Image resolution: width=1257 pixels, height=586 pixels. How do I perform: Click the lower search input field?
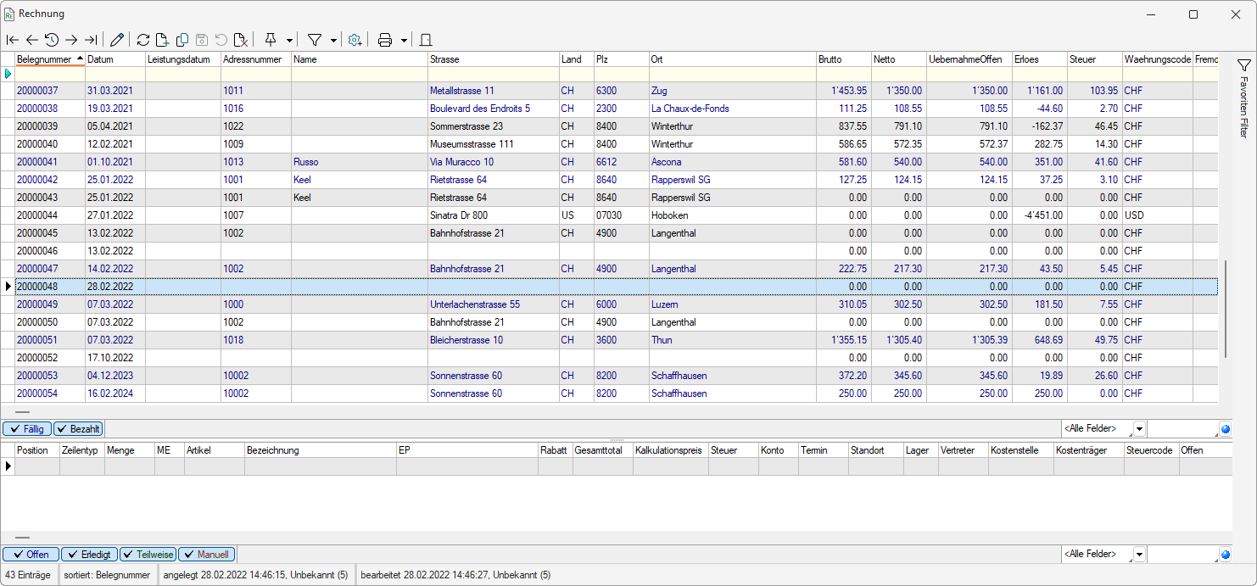pos(1182,555)
